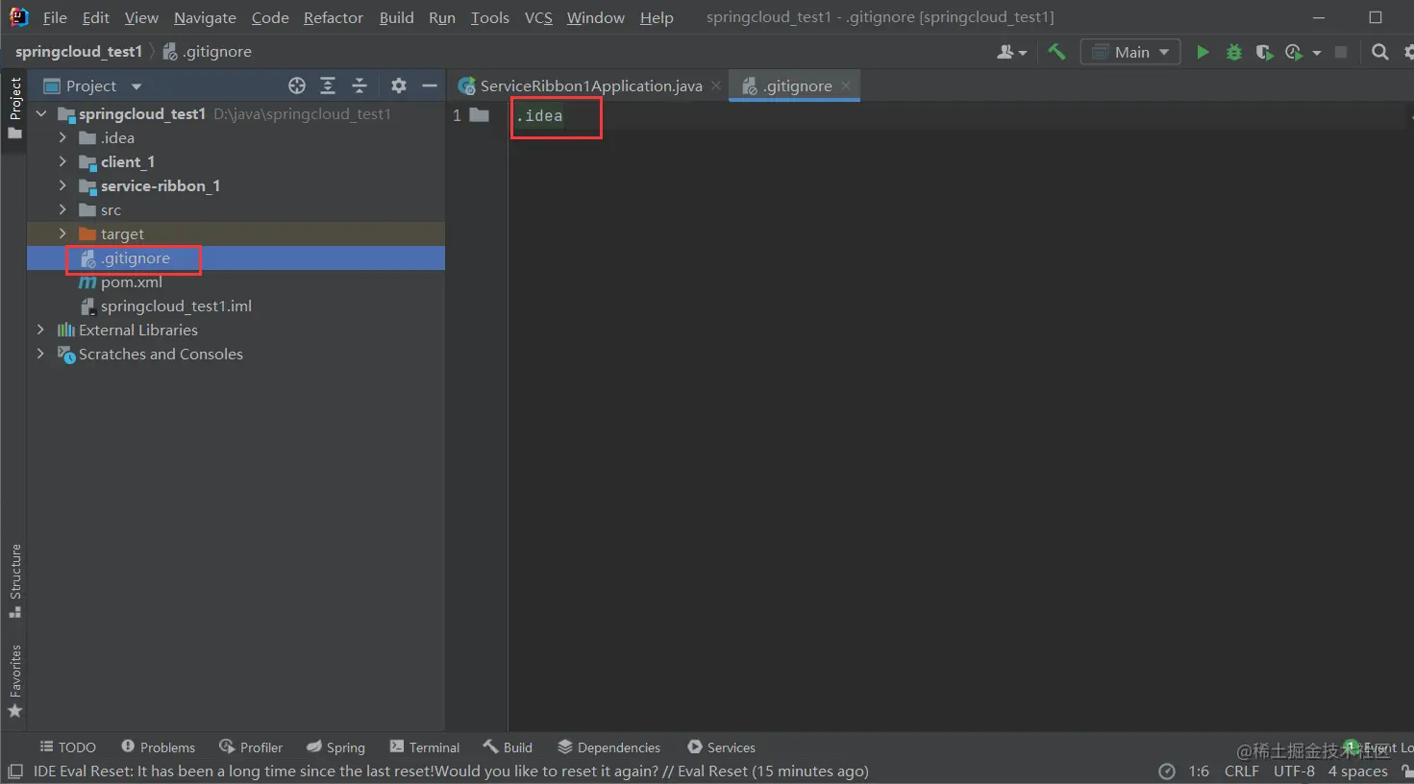Start debugging with the bug icon
This screenshot has height=784, width=1414.
coord(1234,52)
